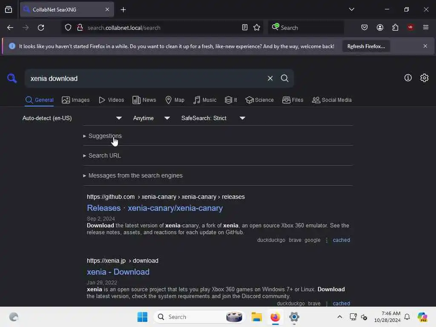Viewport: 436px width, 327px height.
Task: Open more options dots for xenia-canary result
Action: [327, 240]
